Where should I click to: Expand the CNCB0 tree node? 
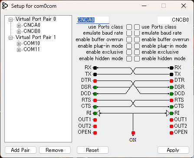click(x=19, y=32)
